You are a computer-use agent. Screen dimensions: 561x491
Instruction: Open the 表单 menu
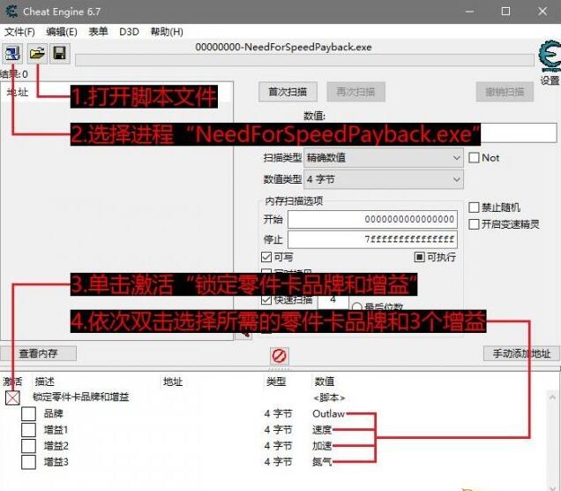point(98,32)
